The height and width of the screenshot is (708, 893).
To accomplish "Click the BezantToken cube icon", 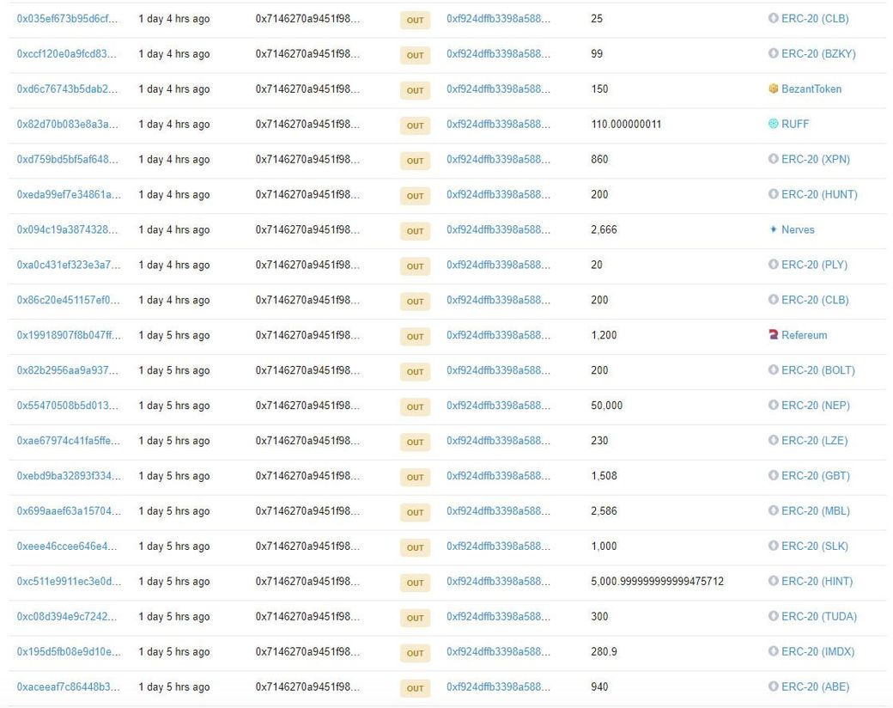I will click(773, 88).
